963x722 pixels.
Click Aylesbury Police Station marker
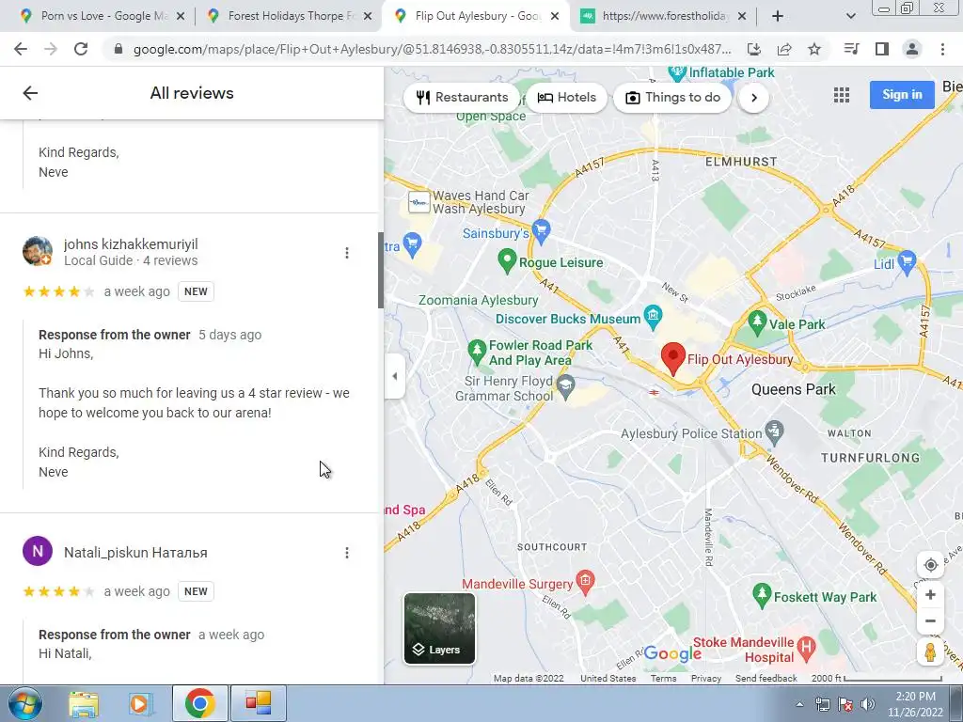(775, 432)
